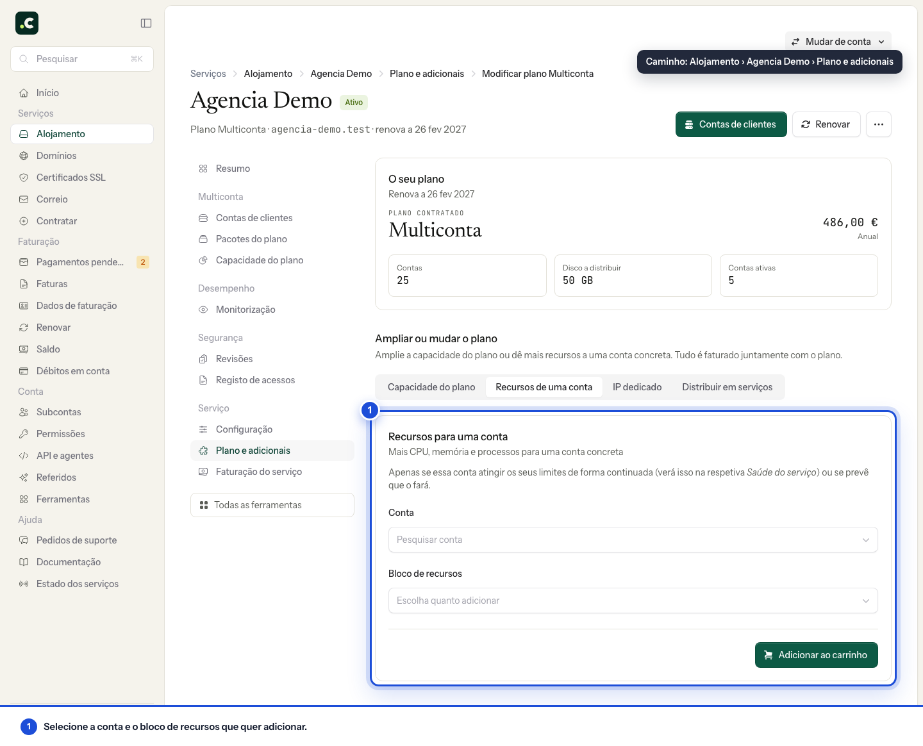
Task: Open Plano e adicionais breadcrumb link
Action: pos(427,74)
